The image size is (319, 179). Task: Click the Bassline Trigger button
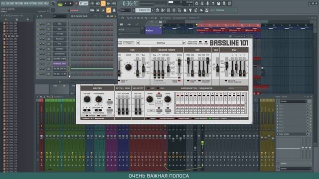tap(129, 43)
